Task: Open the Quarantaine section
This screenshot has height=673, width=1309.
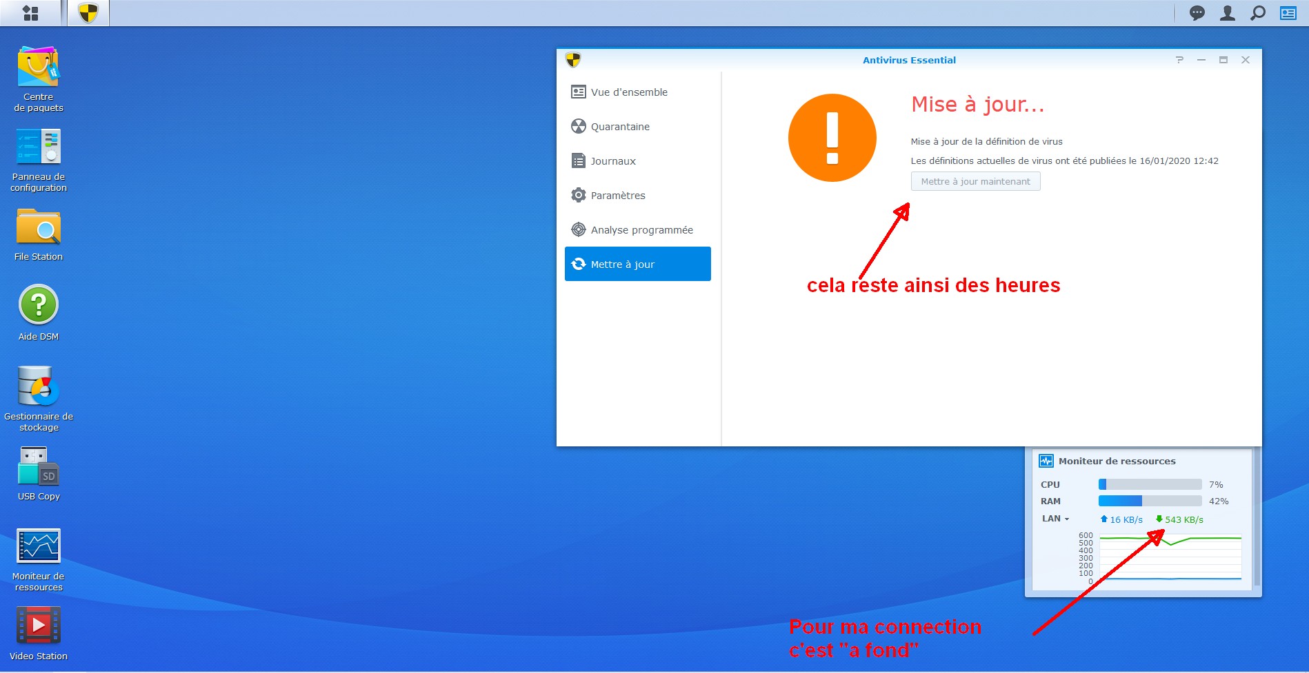Action: [x=638, y=127]
